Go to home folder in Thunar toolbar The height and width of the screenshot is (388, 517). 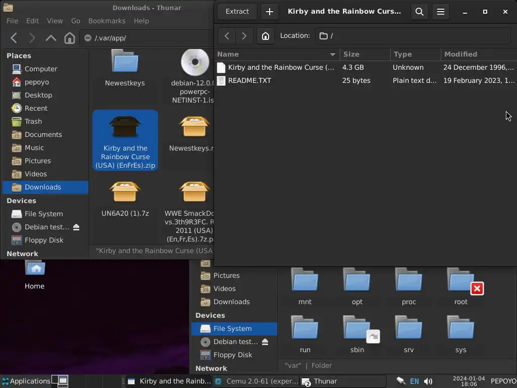pyautogui.click(x=70, y=38)
